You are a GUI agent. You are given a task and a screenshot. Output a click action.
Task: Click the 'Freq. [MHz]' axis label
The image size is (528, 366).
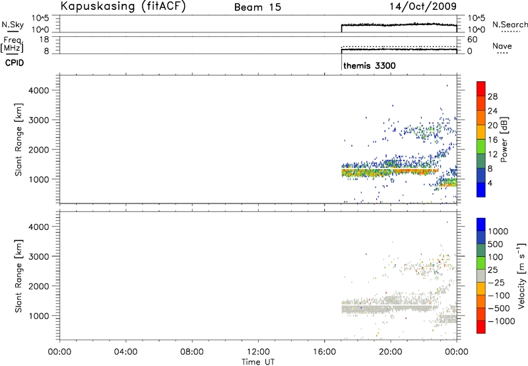click(12, 44)
